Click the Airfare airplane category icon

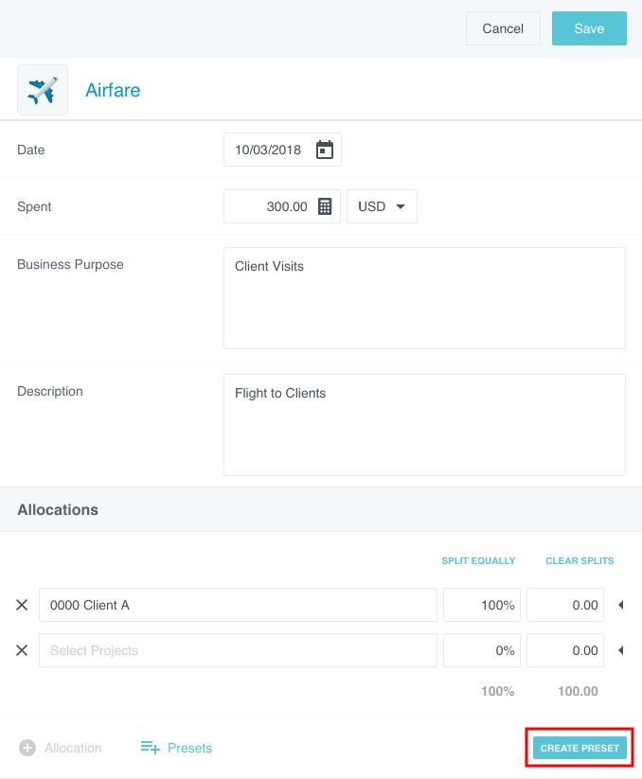[x=43, y=90]
